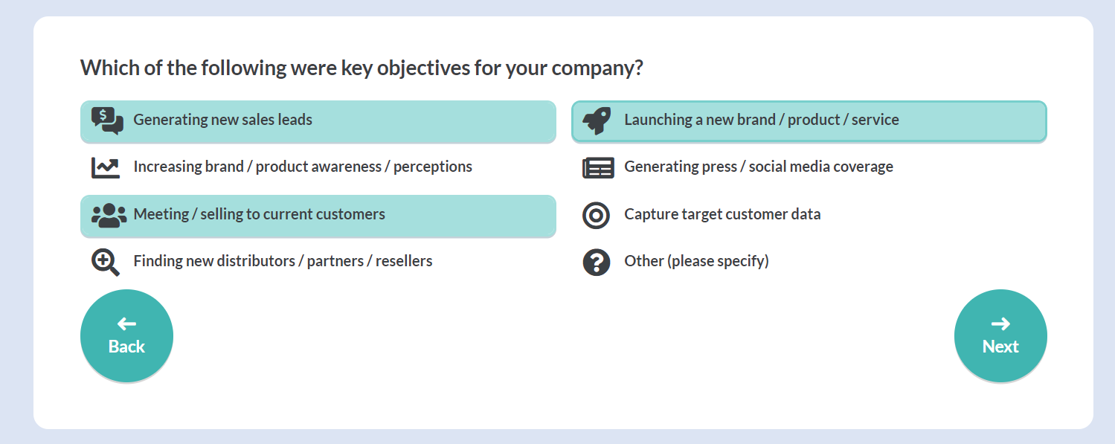Deselect Meeting / selling to current customers
The height and width of the screenshot is (444, 1115).
[318, 216]
